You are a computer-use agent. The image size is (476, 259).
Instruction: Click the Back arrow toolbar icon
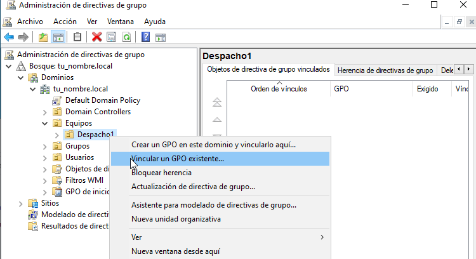(x=9, y=37)
